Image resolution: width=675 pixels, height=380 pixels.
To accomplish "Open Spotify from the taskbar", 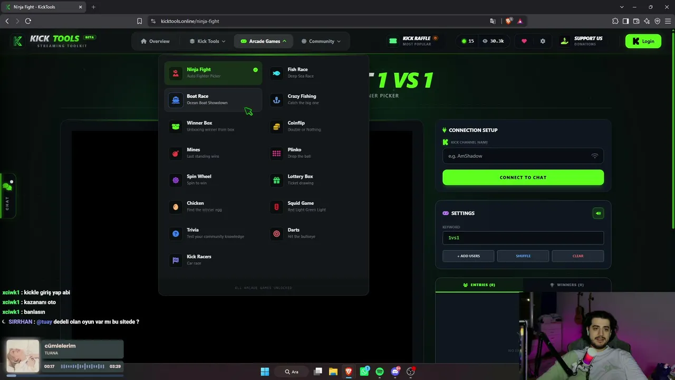I will point(380,372).
